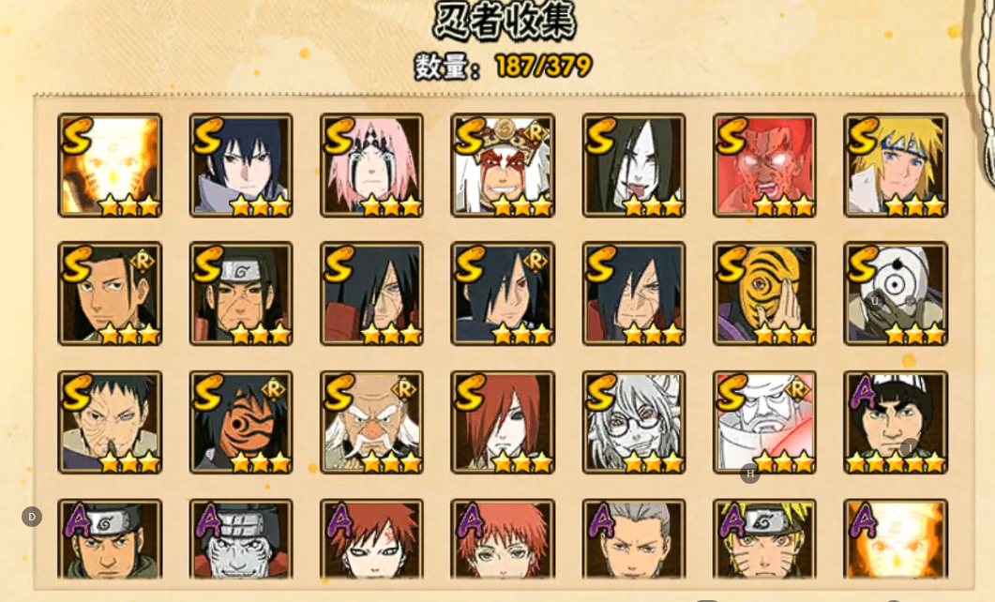Select the red-haired Nagato S-rank card
The height and width of the screenshot is (602, 995).
point(503,423)
